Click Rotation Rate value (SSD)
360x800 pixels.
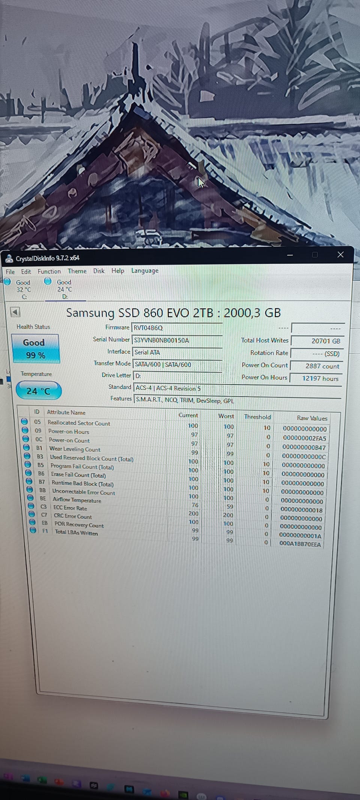coord(317,354)
